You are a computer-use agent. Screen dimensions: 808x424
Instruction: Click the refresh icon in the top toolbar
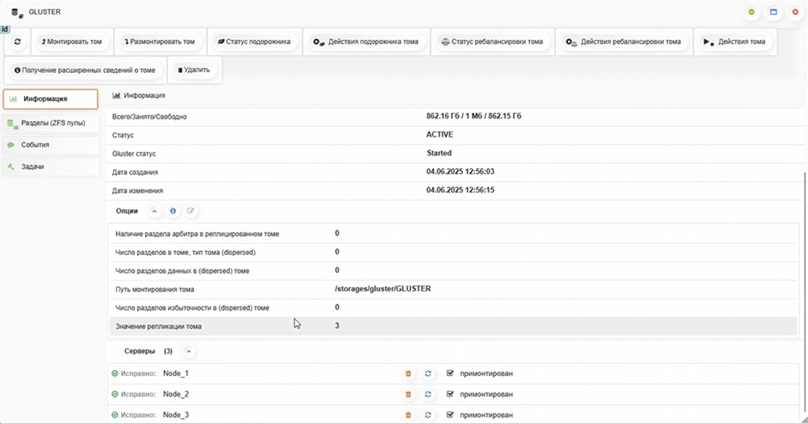(x=17, y=41)
